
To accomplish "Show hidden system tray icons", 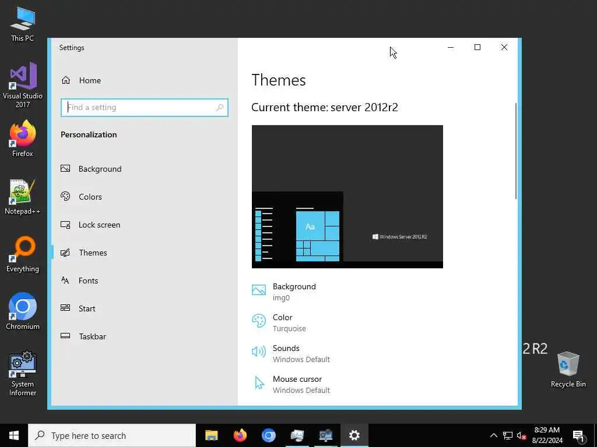I will point(493,435).
